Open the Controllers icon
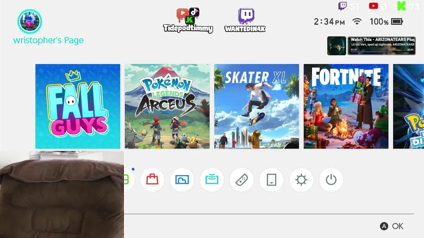Viewport: 424px width, 238px height. [242, 180]
